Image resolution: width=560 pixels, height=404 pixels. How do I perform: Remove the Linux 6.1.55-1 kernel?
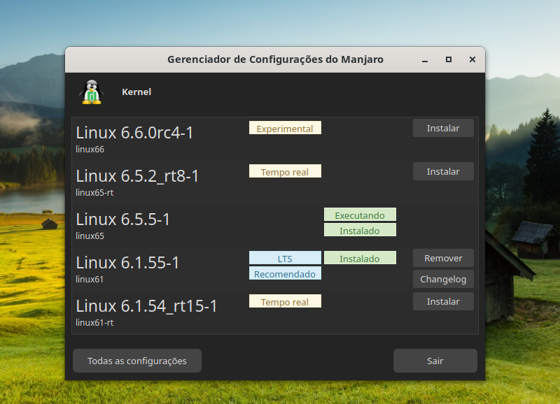(442, 258)
